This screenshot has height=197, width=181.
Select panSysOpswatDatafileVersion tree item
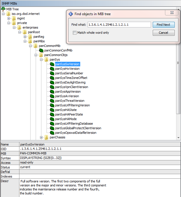click(76, 133)
